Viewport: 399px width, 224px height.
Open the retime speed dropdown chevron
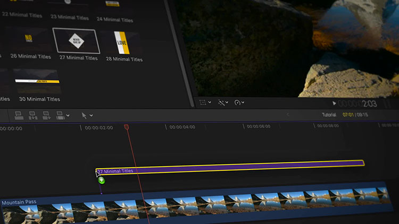coord(243,102)
